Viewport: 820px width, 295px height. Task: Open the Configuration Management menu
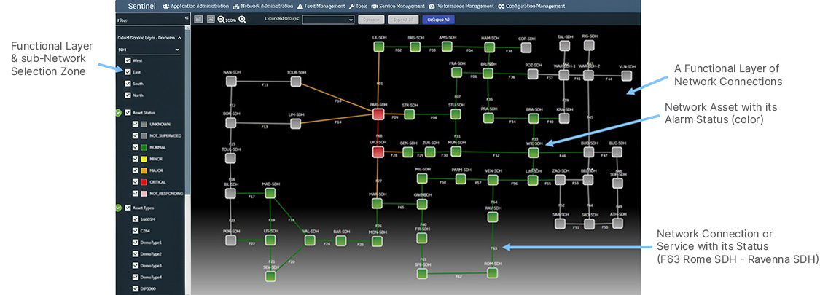point(532,7)
